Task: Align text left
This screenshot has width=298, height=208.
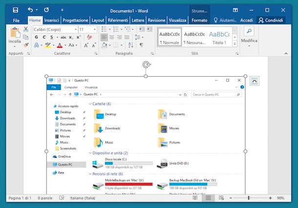Action: point(104,37)
